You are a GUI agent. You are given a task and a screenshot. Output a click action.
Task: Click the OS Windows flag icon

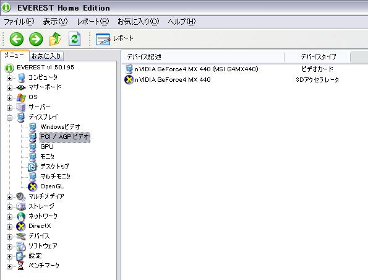(x=21, y=97)
